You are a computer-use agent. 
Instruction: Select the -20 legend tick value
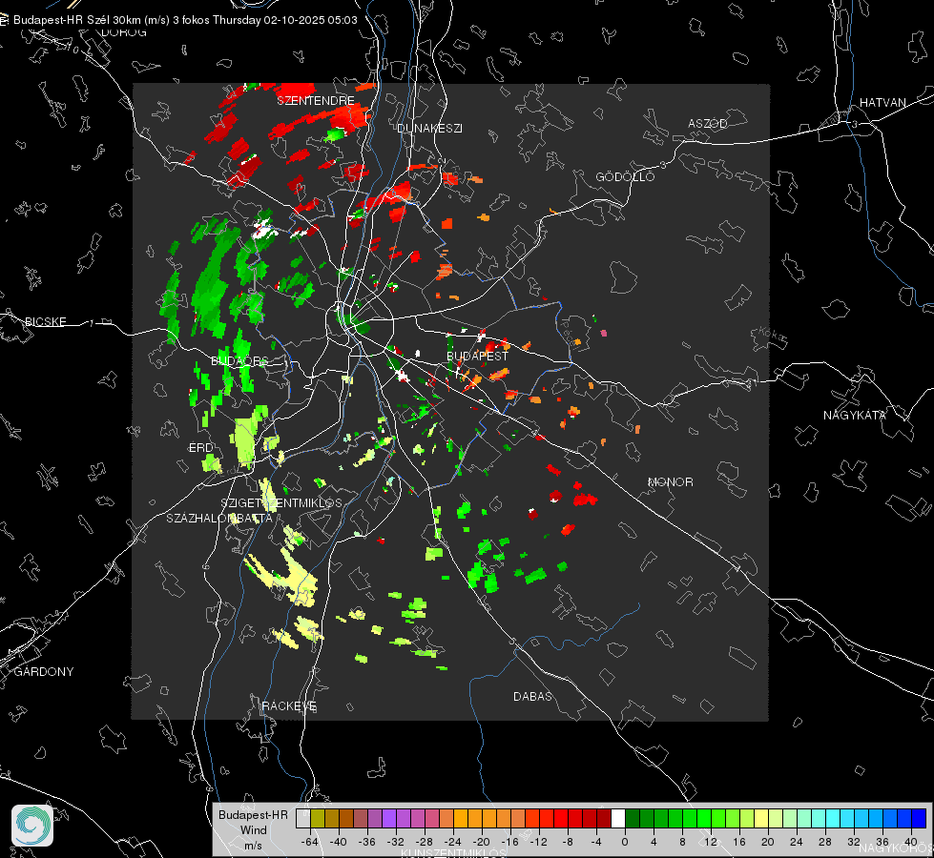481,842
